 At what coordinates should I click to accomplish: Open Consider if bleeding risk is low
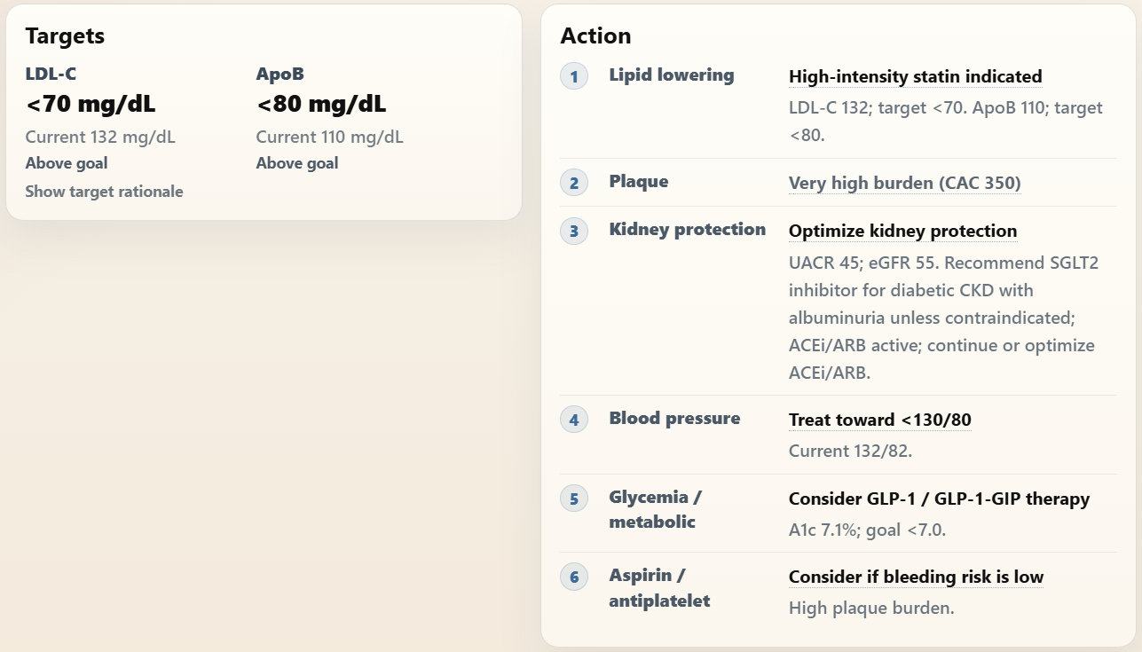tap(916, 577)
